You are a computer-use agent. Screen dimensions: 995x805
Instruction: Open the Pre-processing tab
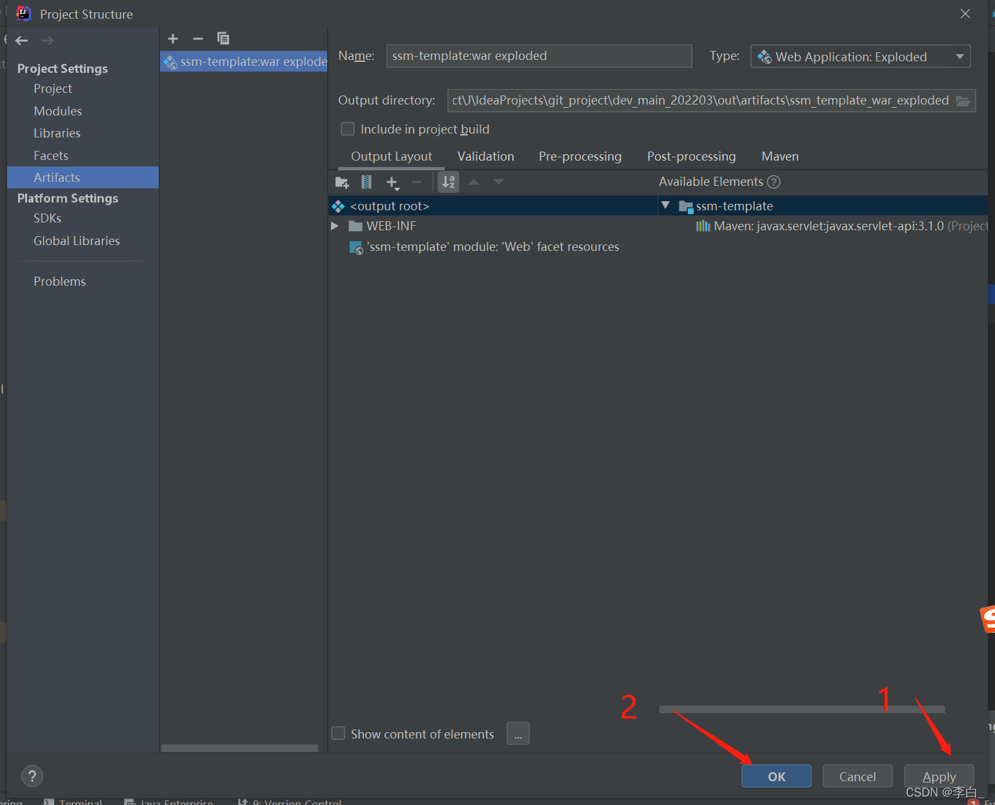coord(580,156)
